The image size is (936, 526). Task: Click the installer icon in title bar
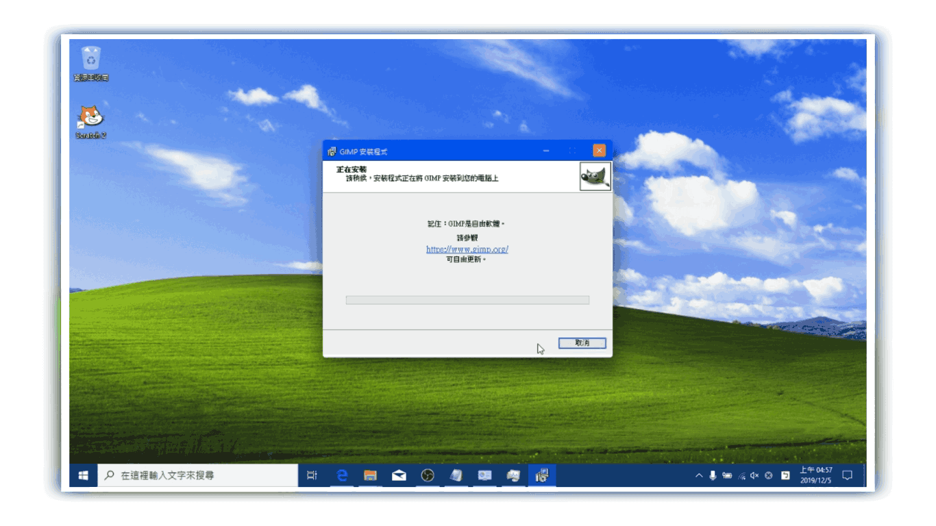point(332,151)
